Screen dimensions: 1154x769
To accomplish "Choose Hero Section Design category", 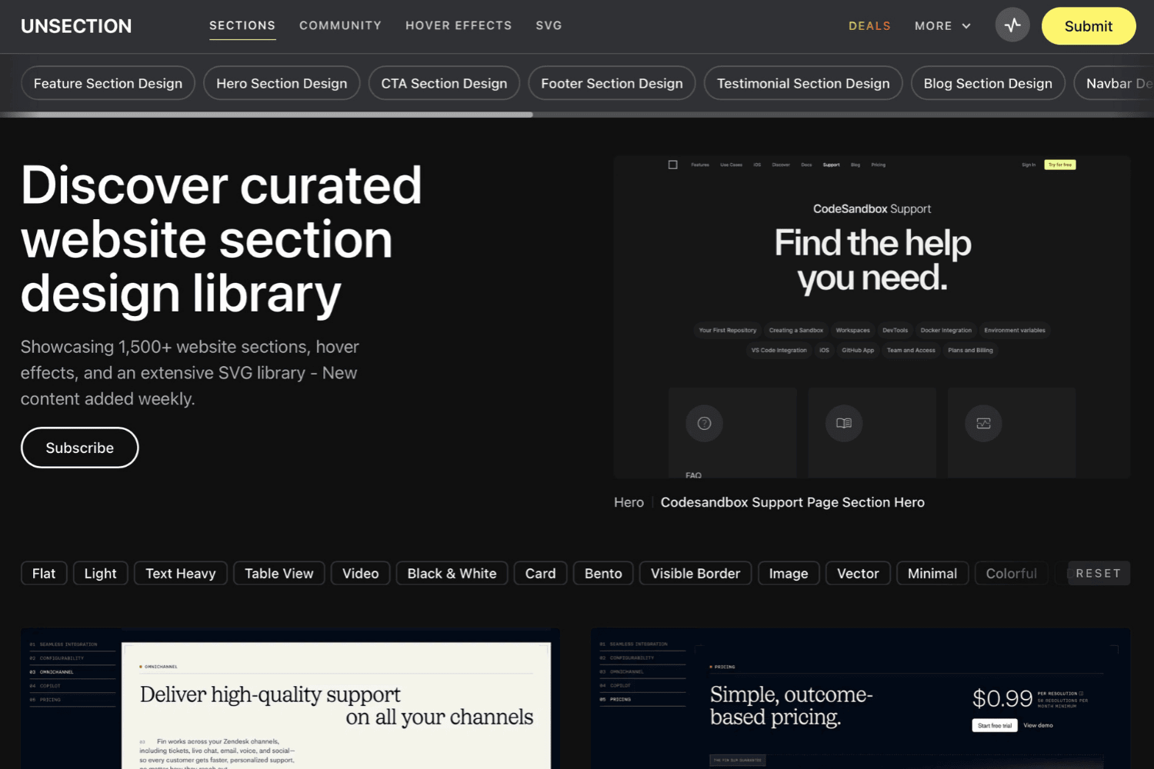I will click(x=282, y=83).
